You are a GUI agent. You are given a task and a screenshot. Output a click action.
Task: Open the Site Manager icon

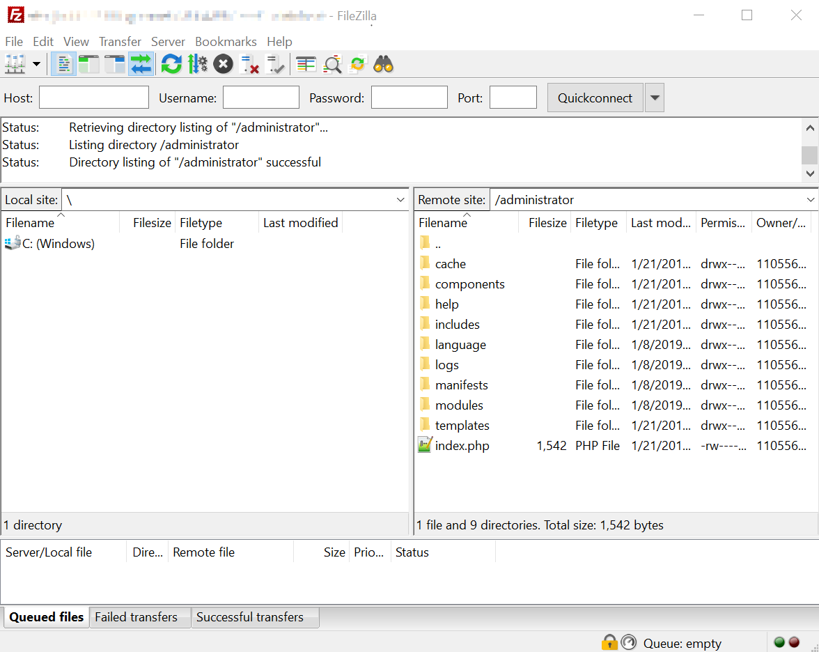(x=15, y=64)
